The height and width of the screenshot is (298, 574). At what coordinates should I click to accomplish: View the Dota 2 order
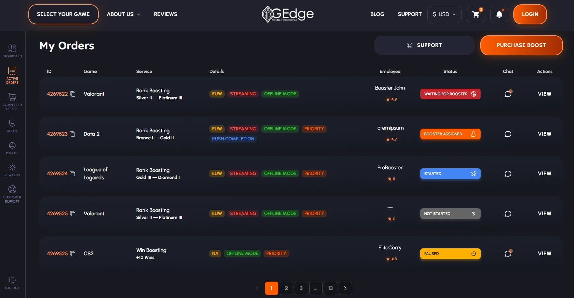(544, 134)
